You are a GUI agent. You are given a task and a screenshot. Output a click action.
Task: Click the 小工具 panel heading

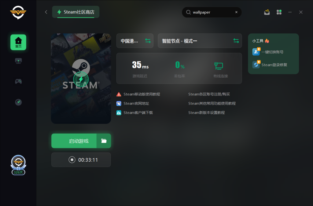tap(258, 41)
